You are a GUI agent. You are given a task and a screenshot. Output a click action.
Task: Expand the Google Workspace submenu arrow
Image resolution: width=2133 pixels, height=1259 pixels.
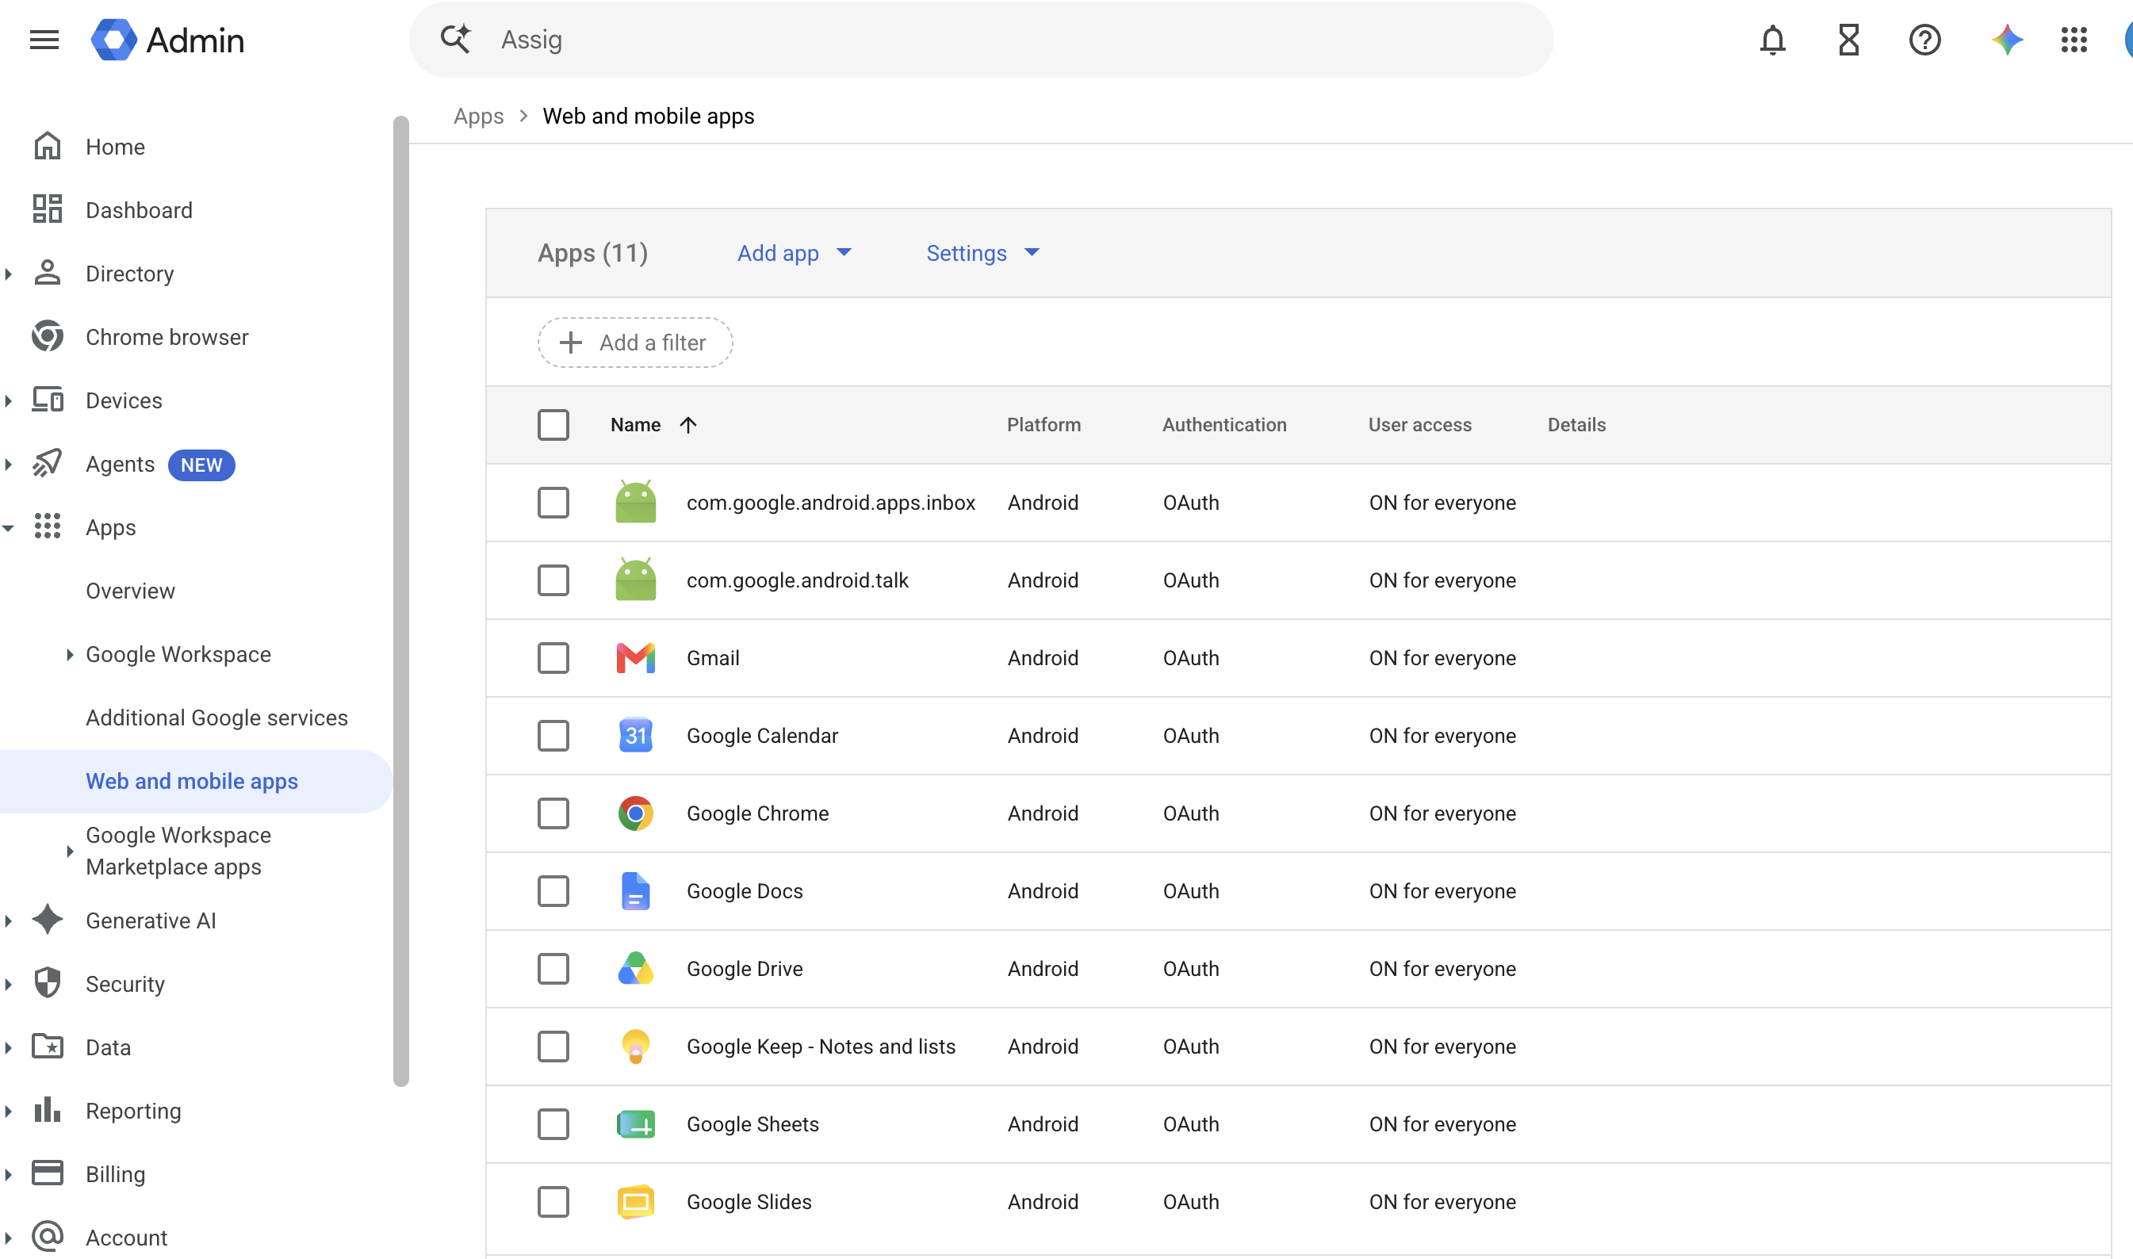click(70, 654)
